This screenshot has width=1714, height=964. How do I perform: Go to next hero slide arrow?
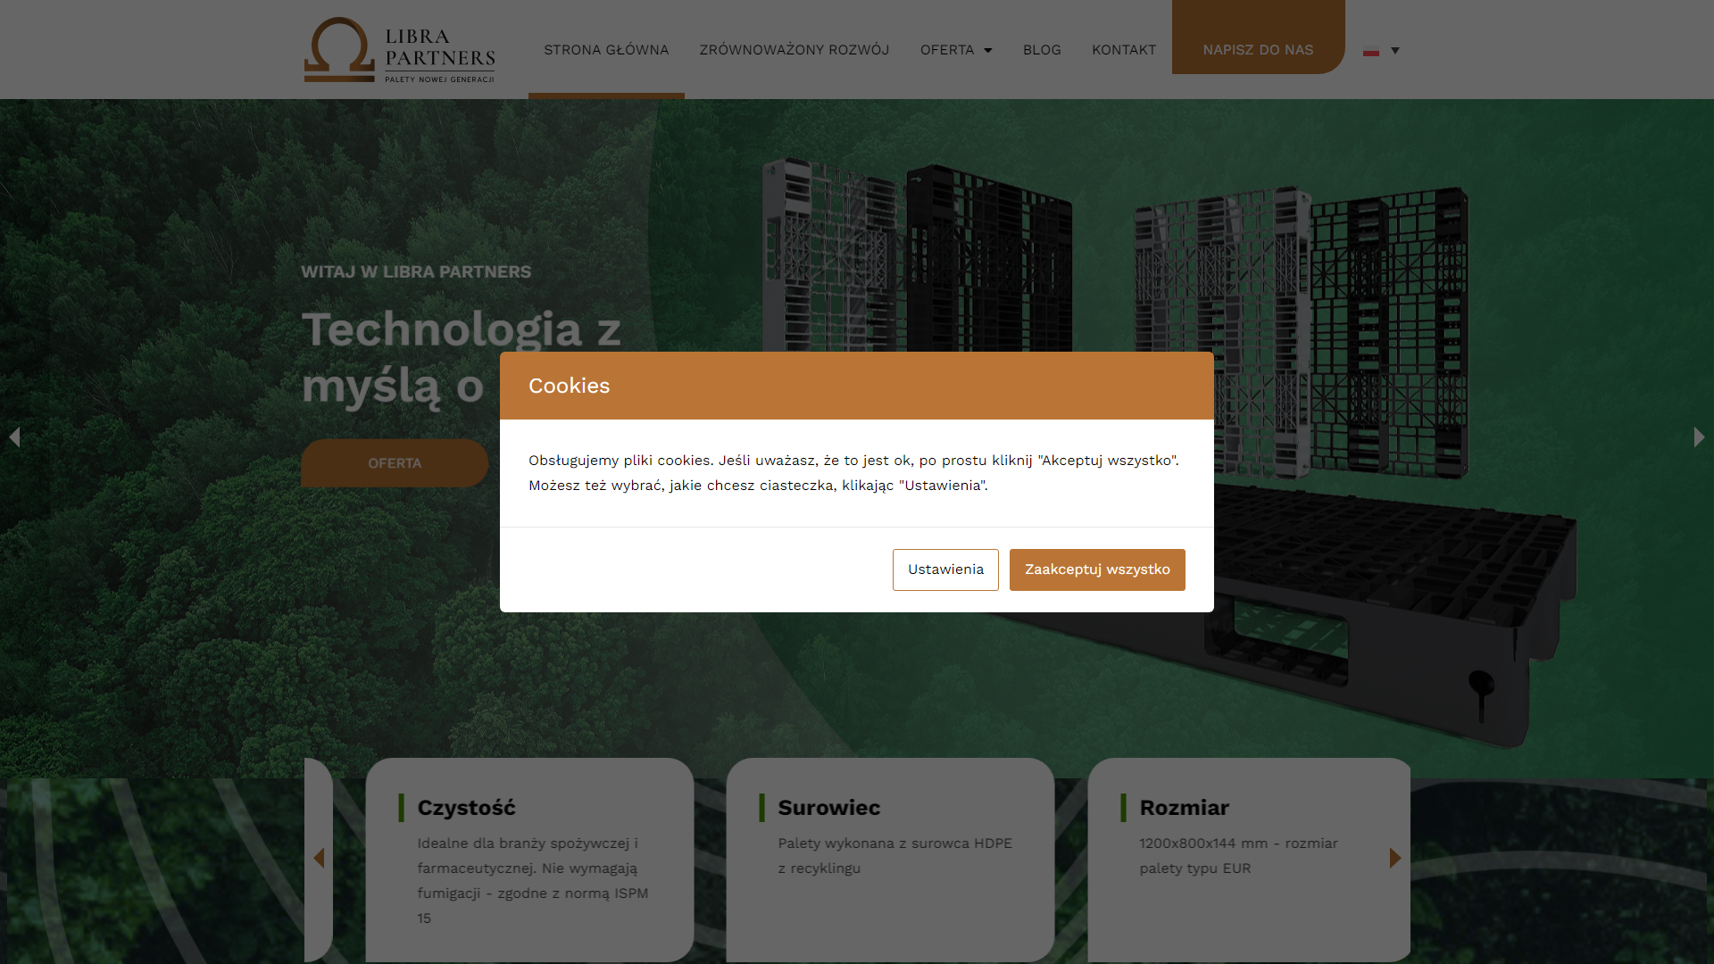click(x=1699, y=436)
